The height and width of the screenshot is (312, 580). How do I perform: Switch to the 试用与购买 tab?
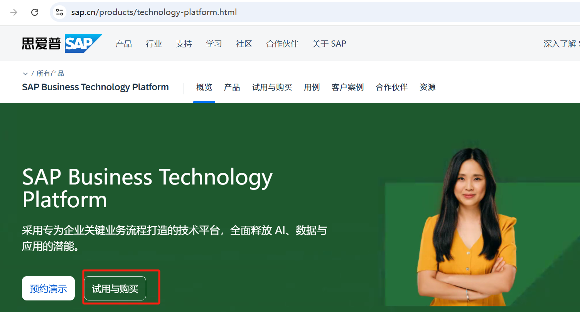tap(272, 87)
